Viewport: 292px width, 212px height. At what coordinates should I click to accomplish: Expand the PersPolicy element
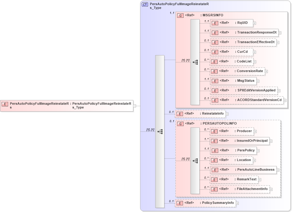click(259, 150)
